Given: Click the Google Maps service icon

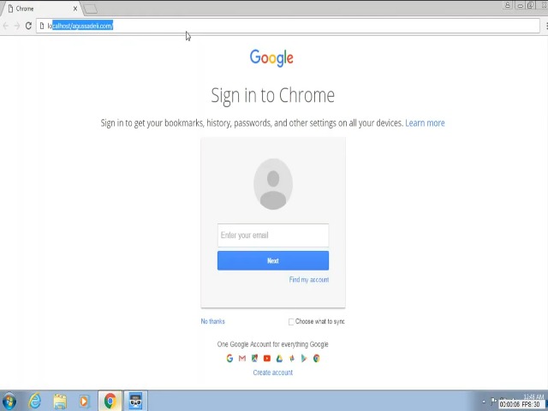Looking at the screenshot, I should click(x=255, y=358).
